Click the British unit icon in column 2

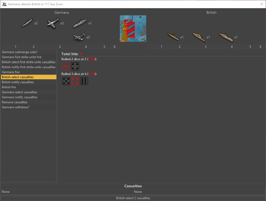pos(173,37)
